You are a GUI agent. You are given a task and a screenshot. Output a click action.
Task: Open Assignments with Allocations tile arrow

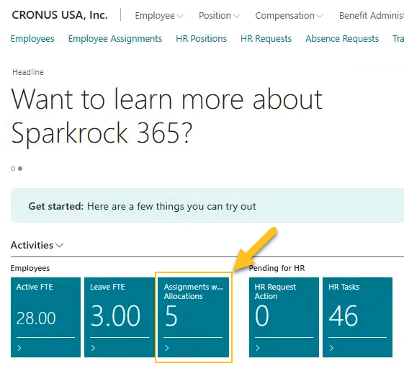tap(167, 348)
